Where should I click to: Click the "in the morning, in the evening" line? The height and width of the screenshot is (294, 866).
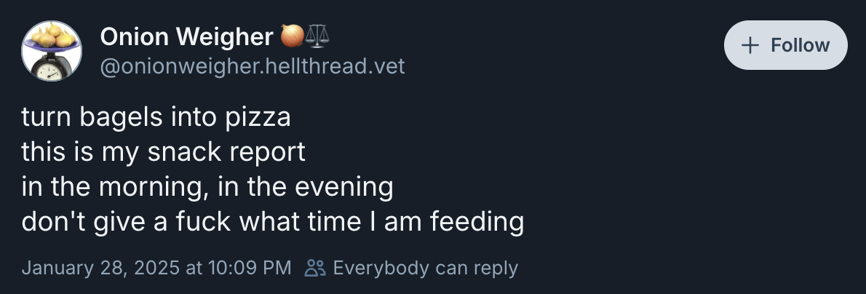207,187
